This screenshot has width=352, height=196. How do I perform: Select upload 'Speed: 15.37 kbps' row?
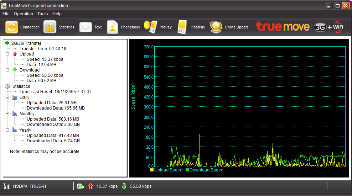(x=45, y=59)
